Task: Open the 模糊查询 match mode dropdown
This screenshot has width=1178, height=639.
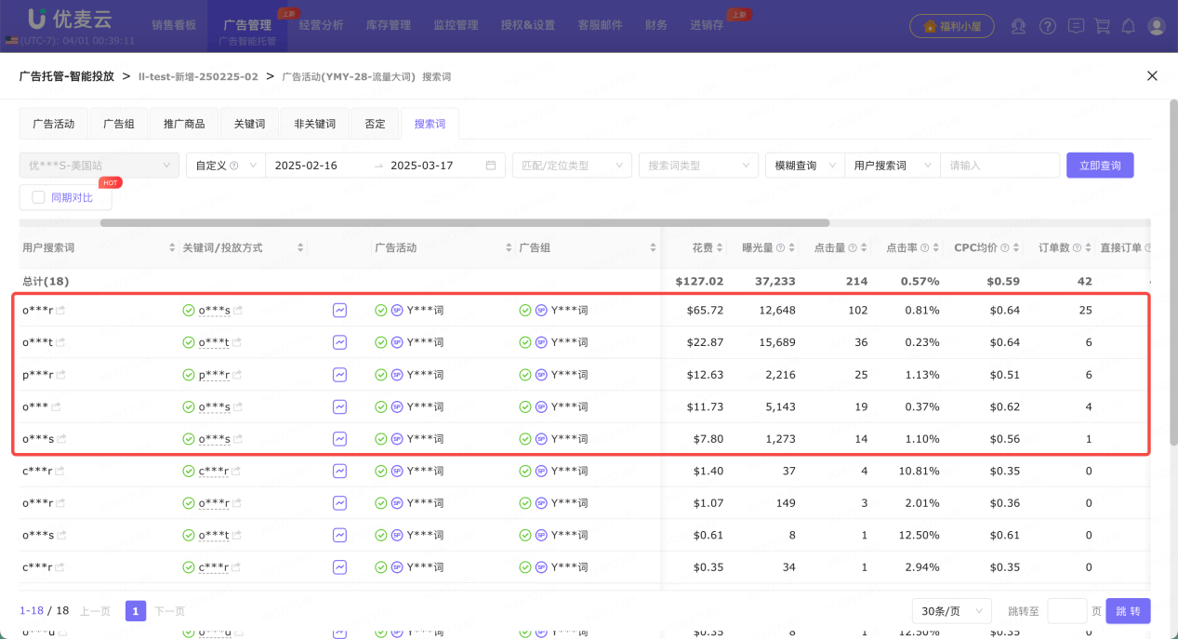Action: click(x=805, y=166)
